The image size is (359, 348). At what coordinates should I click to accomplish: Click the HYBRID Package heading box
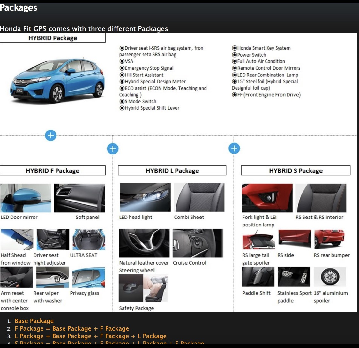[53, 38]
